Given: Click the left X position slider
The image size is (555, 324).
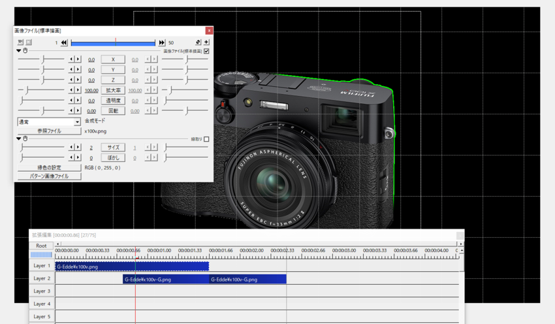Looking at the screenshot, I should pos(41,59).
